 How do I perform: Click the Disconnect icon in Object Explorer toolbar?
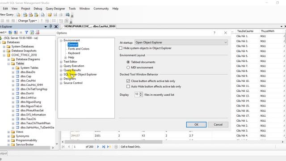point(16,32)
